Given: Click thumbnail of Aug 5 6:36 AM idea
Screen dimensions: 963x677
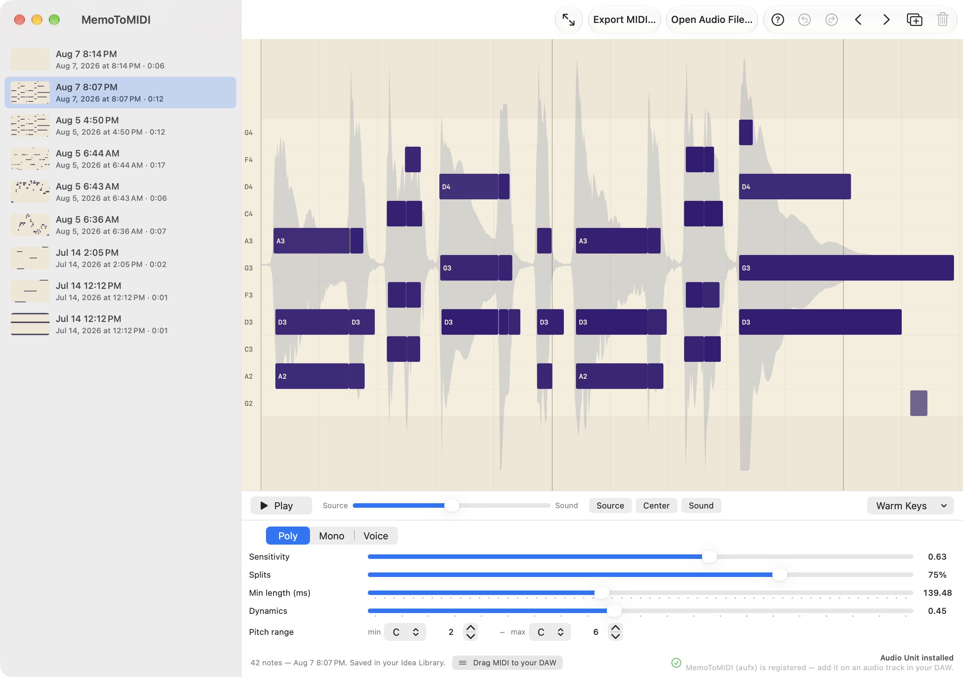Looking at the screenshot, I should click(x=30, y=225).
